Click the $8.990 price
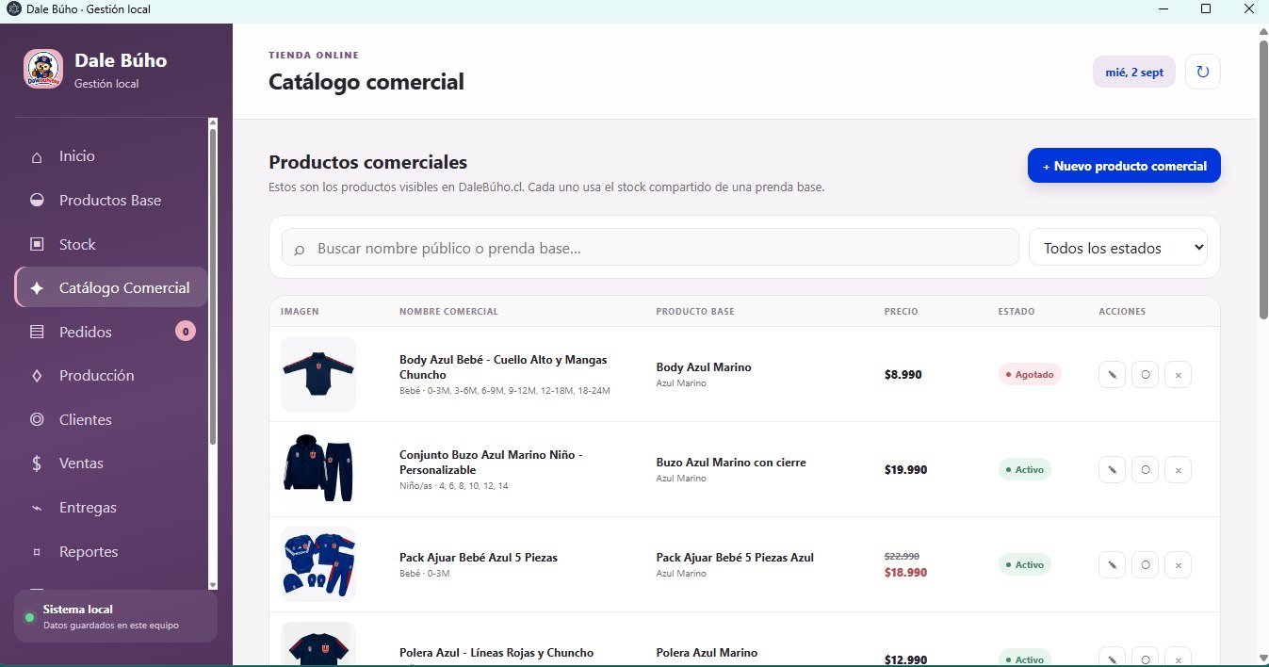The width and height of the screenshot is (1269, 667). click(x=903, y=374)
